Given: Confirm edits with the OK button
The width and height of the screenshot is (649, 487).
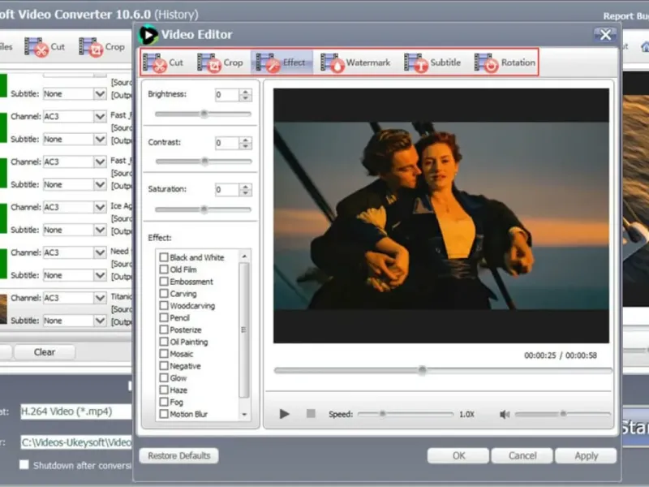Looking at the screenshot, I should click(x=458, y=455).
